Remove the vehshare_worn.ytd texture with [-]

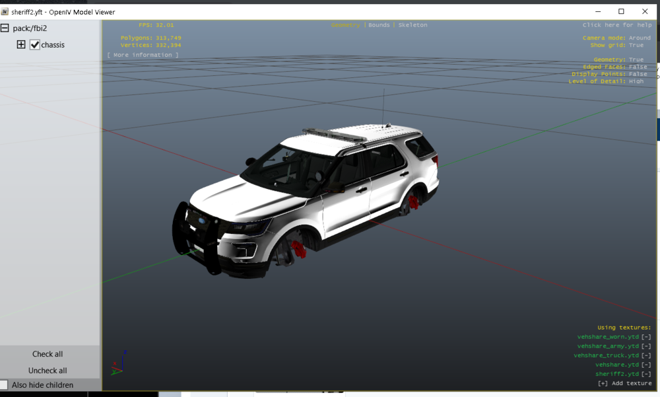coord(646,337)
